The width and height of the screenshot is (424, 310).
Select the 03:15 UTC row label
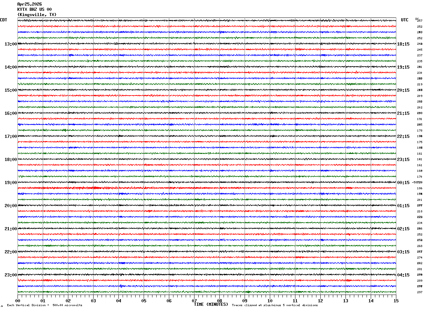click(x=403, y=252)
